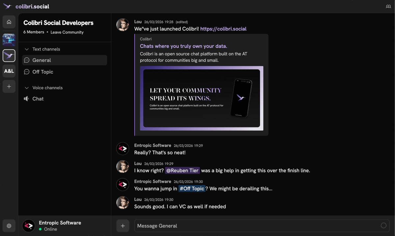395x236 pixels.
Task: Show the members list icon at top right
Action: pos(388,7)
